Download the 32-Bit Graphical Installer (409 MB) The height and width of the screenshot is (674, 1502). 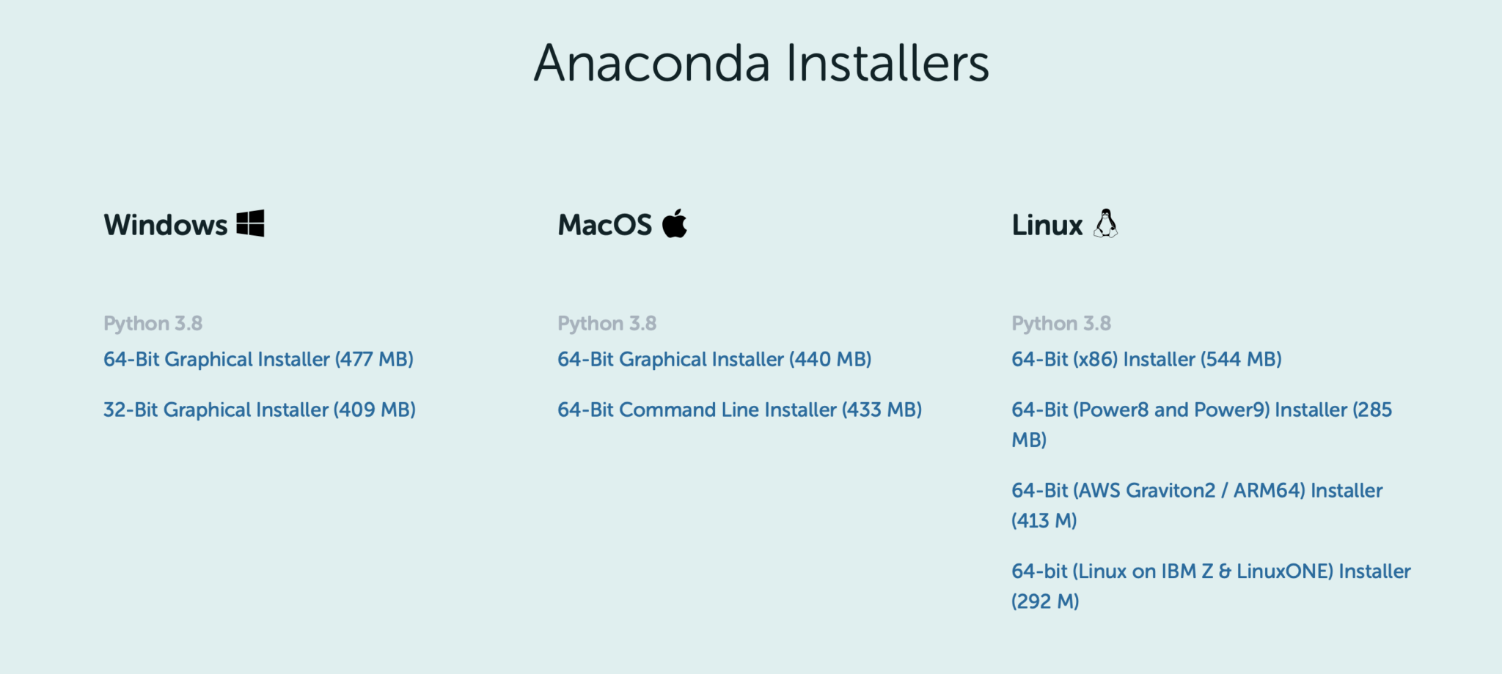(260, 410)
